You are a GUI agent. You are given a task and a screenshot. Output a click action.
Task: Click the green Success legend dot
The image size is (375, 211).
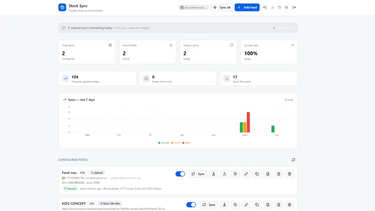[x=159, y=143]
